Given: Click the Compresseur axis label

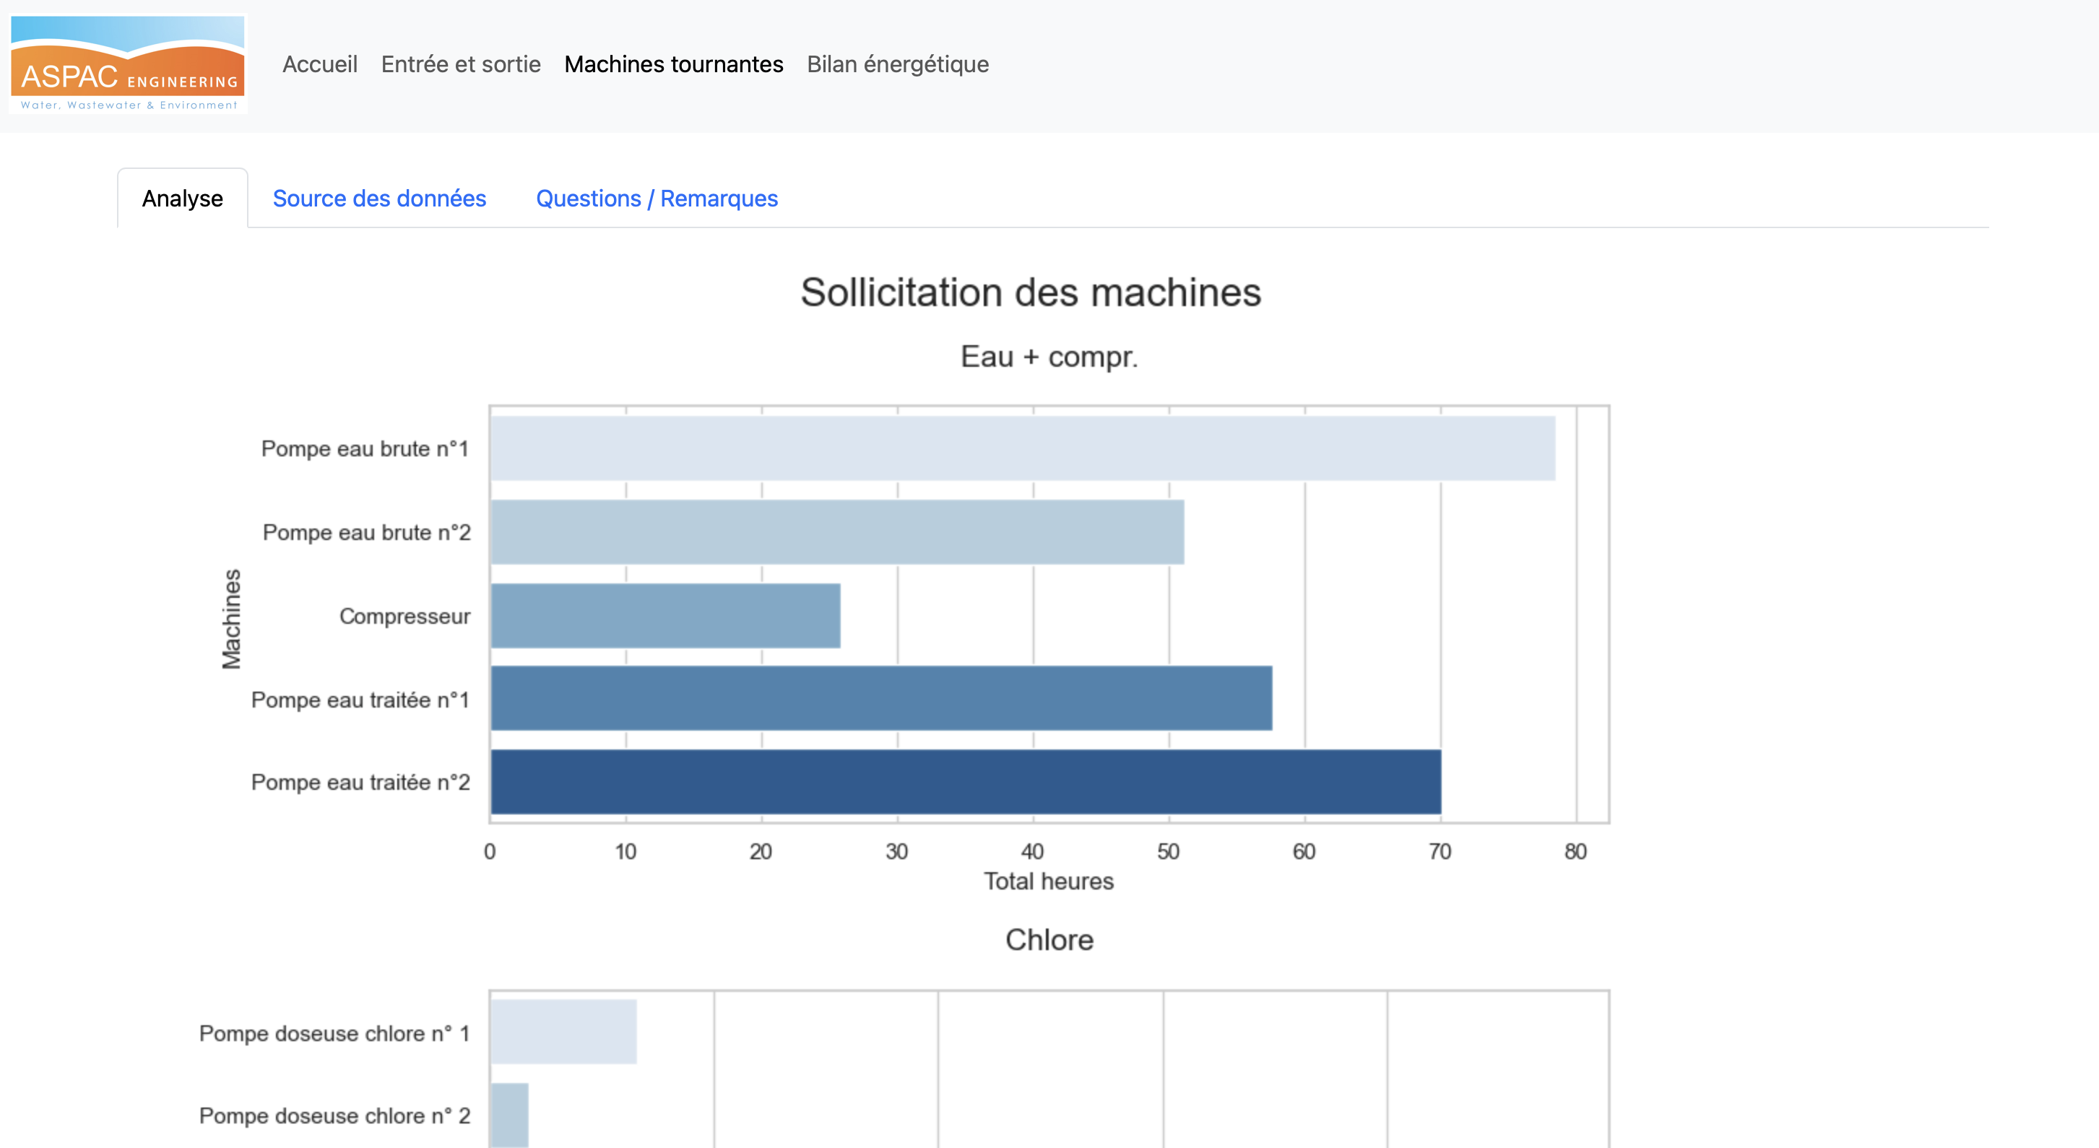Looking at the screenshot, I should coord(404,616).
